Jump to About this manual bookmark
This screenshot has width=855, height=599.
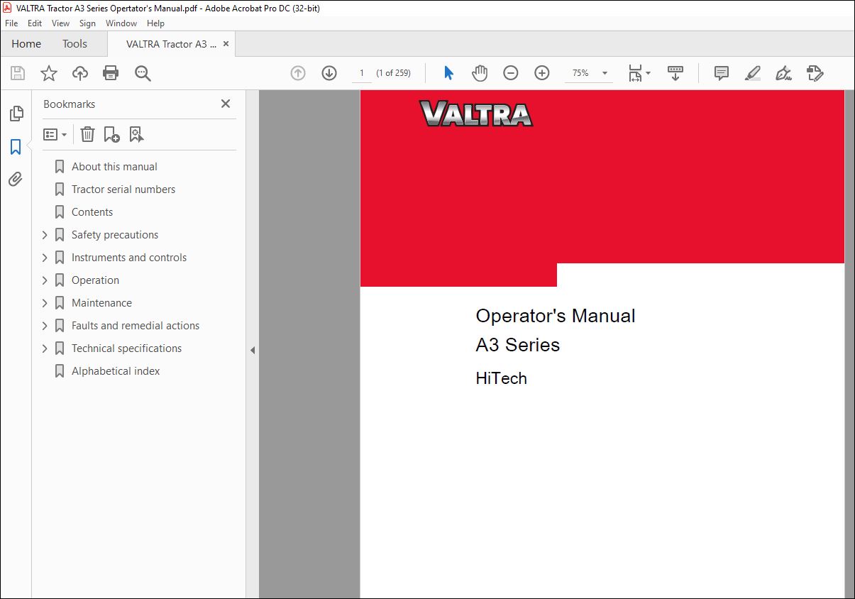click(x=114, y=167)
